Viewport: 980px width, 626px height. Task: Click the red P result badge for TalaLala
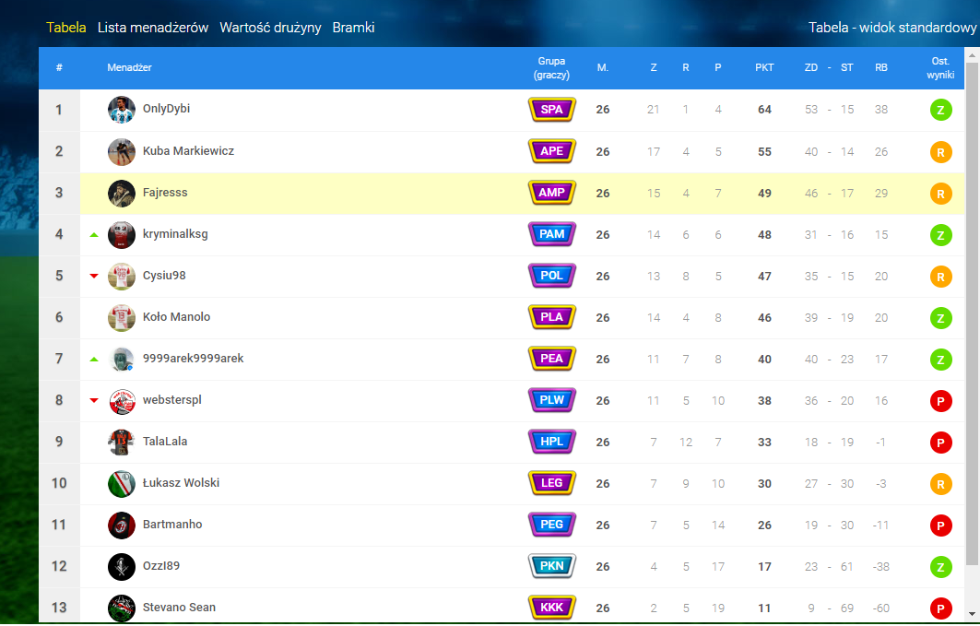click(940, 443)
